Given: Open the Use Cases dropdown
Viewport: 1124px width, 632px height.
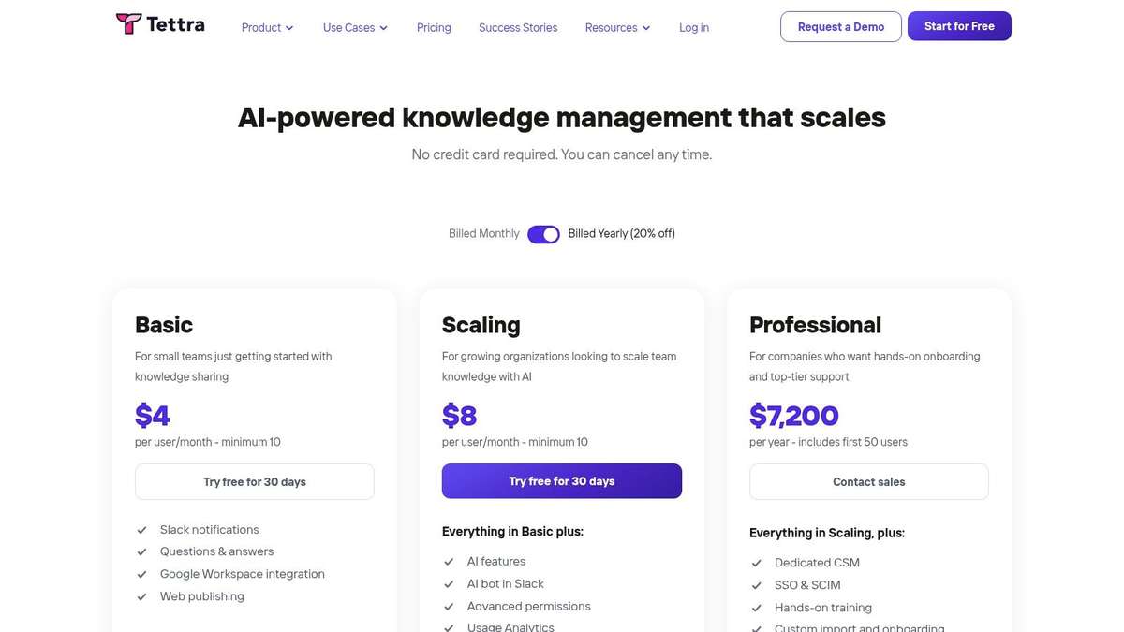Looking at the screenshot, I should click(355, 28).
